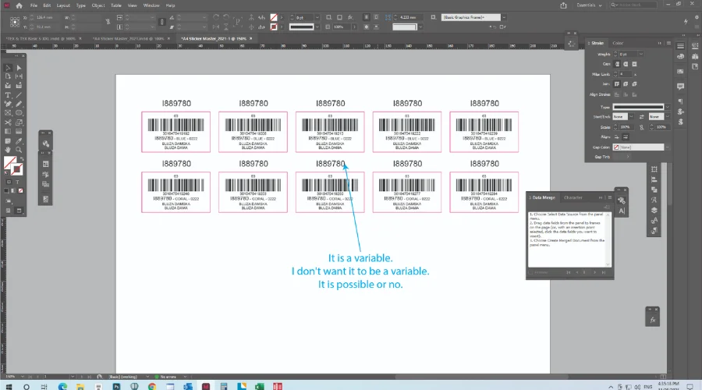Switch to the Color panel tab
The width and height of the screenshot is (702, 390).
[618, 43]
